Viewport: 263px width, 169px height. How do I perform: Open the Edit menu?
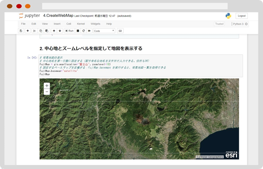click(x=34, y=24)
